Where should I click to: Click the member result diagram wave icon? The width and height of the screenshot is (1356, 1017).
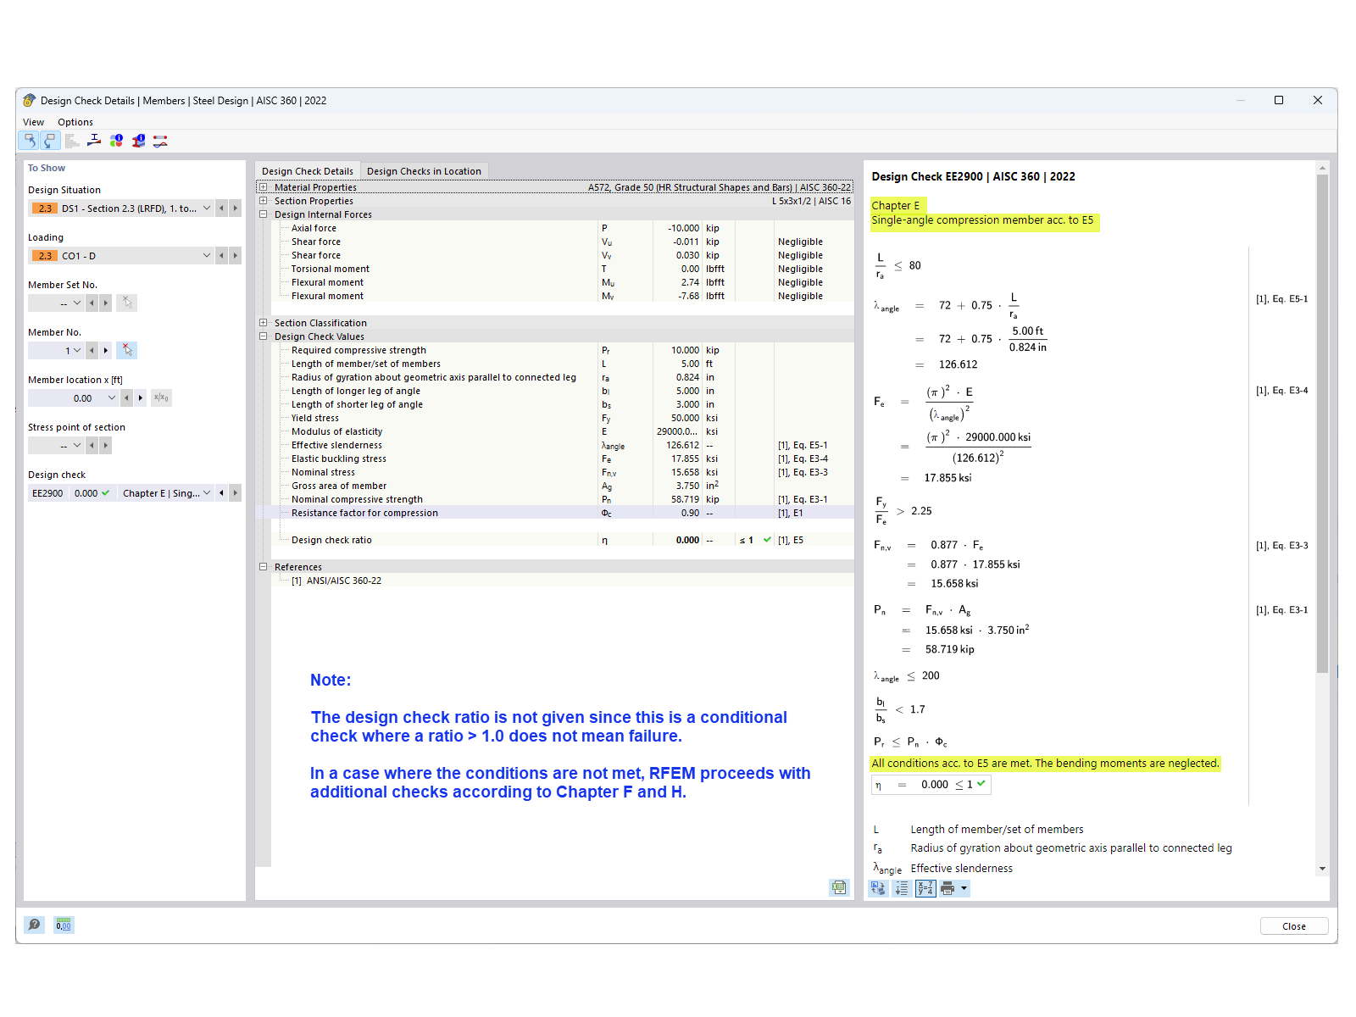(x=160, y=141)
